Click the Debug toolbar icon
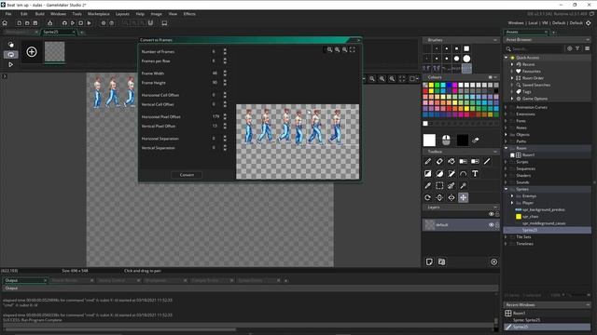This screenshot has height=335, width=597. pyautogui.click(x=64, y=23)
